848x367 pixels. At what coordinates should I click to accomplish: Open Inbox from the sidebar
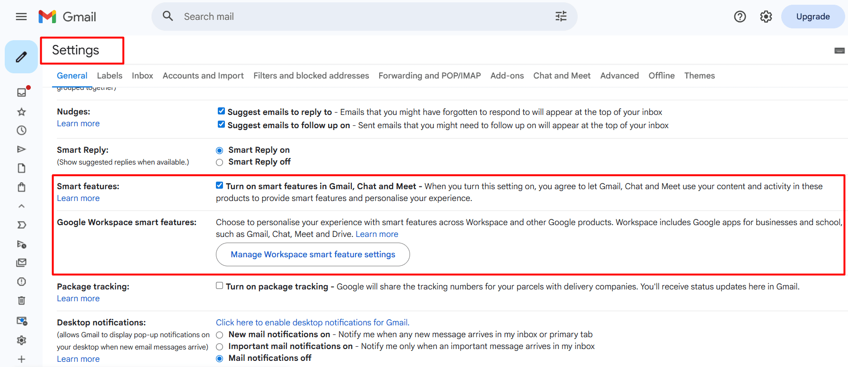[x=22, y=92]
